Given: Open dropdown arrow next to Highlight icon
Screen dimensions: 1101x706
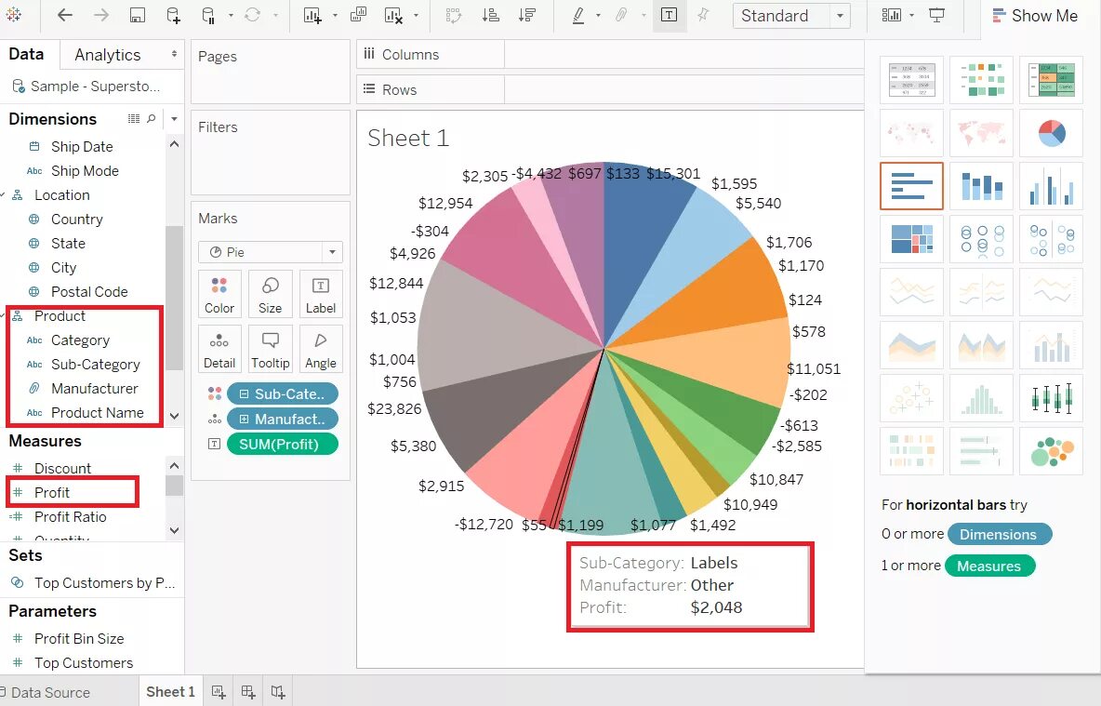Looking at the screenshot, I should (598, 16).
